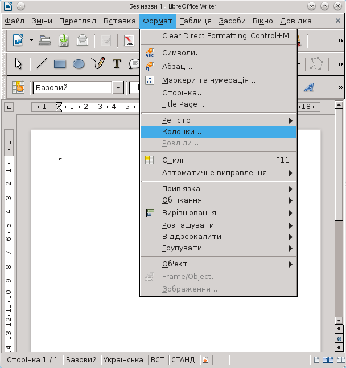346x368 pixels.
Task: Open the Styles and Formatting icon
Action: (x=18, y=87)
